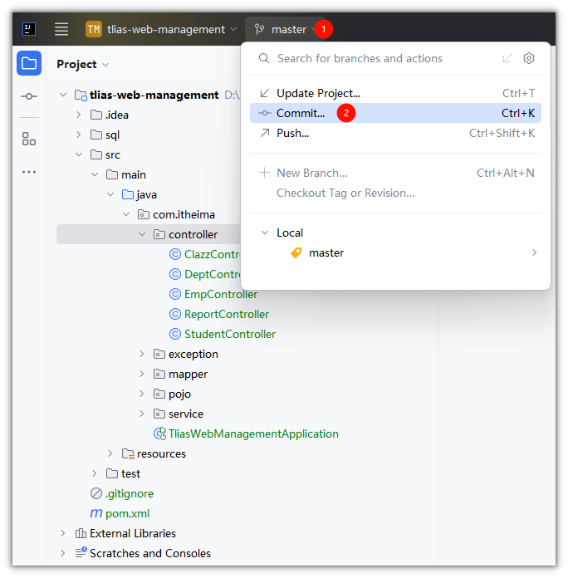Screen dimensions: 568x578
Task: Click the yellow tag icon beside master
Action: [x=296, y=252]
